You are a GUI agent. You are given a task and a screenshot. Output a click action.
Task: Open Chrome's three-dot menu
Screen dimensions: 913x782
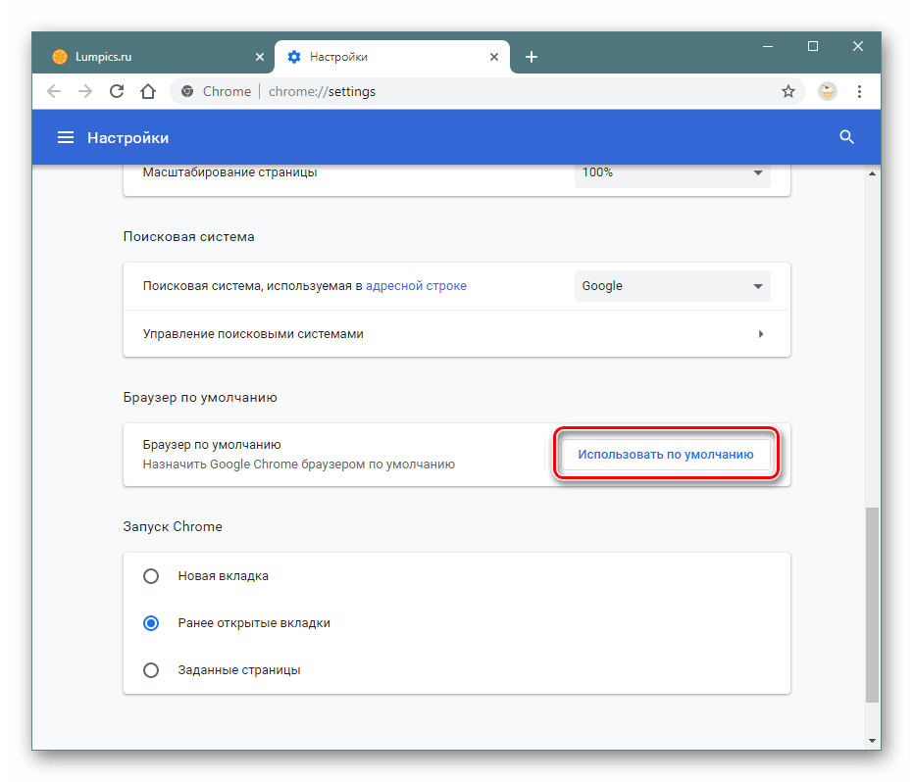(859, 91)
